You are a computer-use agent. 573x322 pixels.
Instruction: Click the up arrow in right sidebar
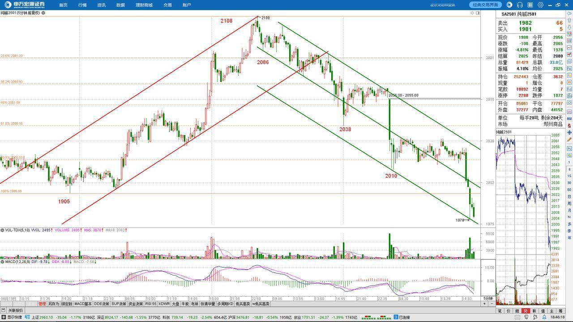point(569,20)
